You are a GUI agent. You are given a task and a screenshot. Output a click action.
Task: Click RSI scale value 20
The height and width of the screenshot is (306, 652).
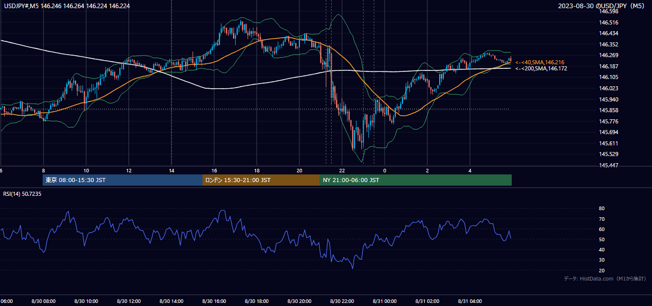pyautogui.click(x=601, y=270)
